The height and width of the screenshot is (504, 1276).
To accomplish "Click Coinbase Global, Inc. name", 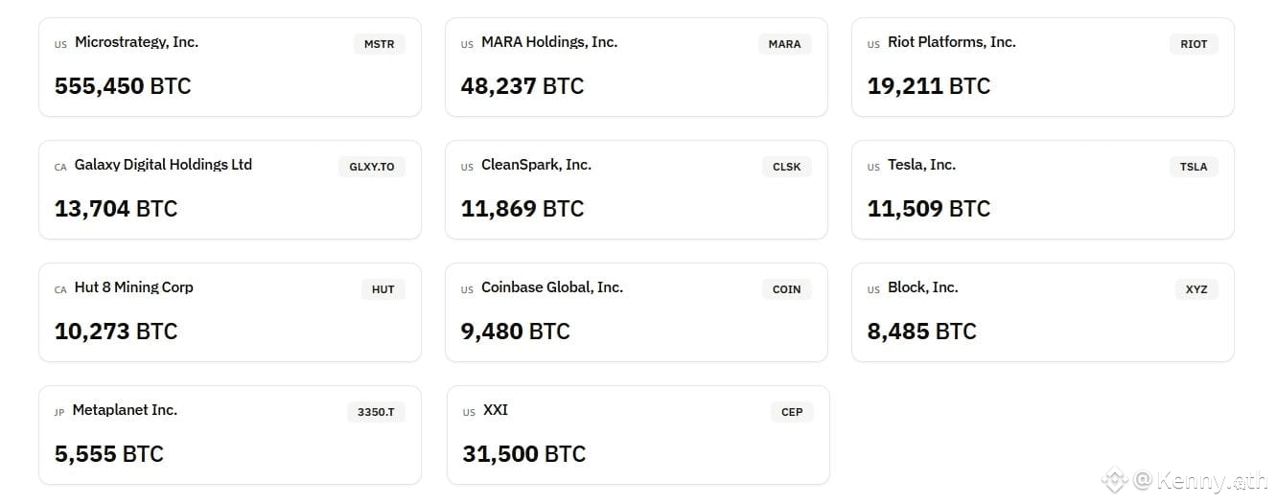I will click(x=552, y=287).
